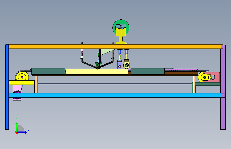This screenshot has height=149, width=231.
Task: Click the blue Z axis of the triad
Action: pos(22,132)
